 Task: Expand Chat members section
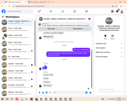[x=109, y=48]
